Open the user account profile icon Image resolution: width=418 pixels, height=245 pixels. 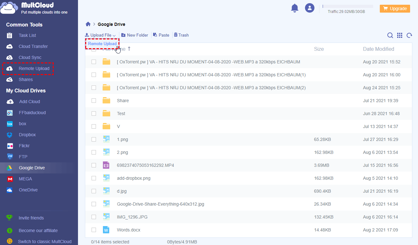tap(309, 8)
